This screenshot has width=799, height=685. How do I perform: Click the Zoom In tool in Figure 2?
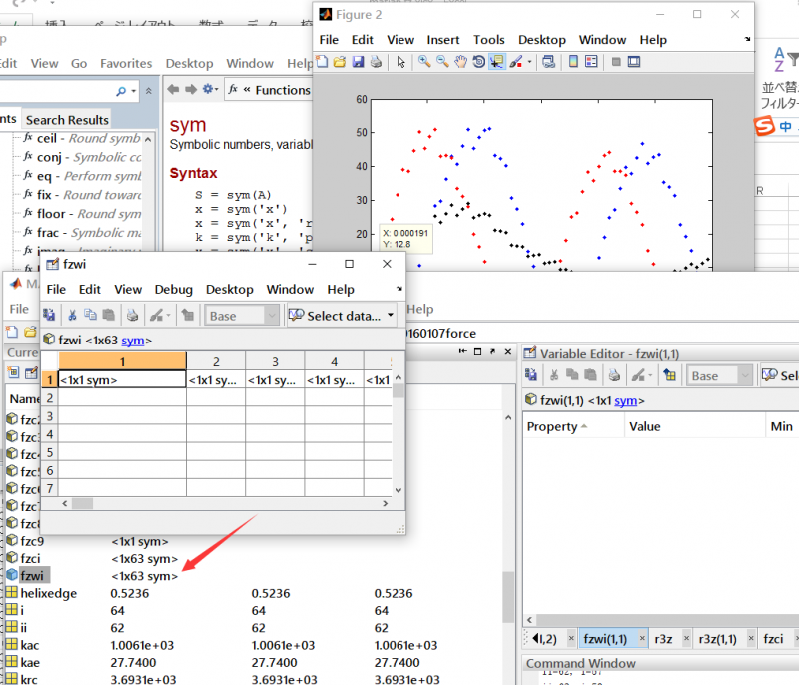[425, 62]
